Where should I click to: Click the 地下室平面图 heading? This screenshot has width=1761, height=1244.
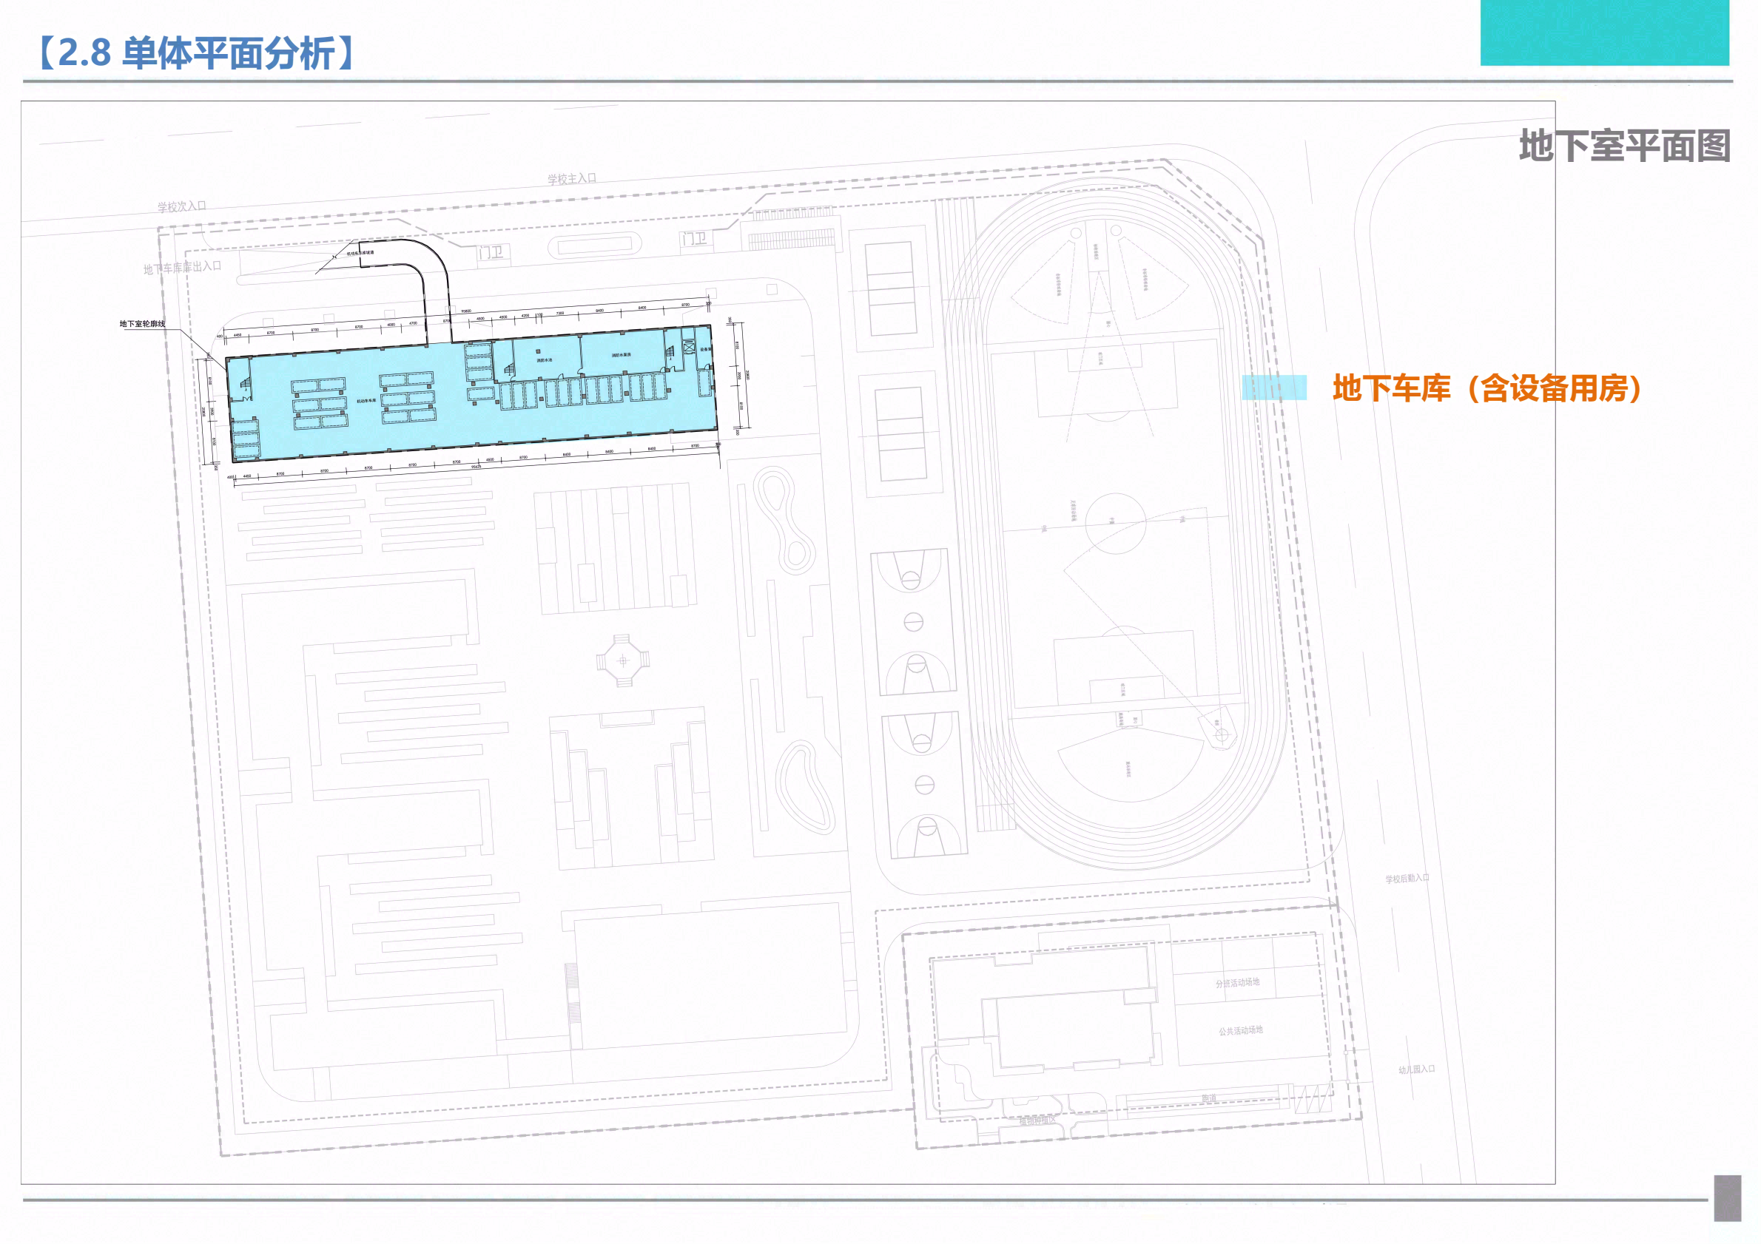(x=1624, y=146)
